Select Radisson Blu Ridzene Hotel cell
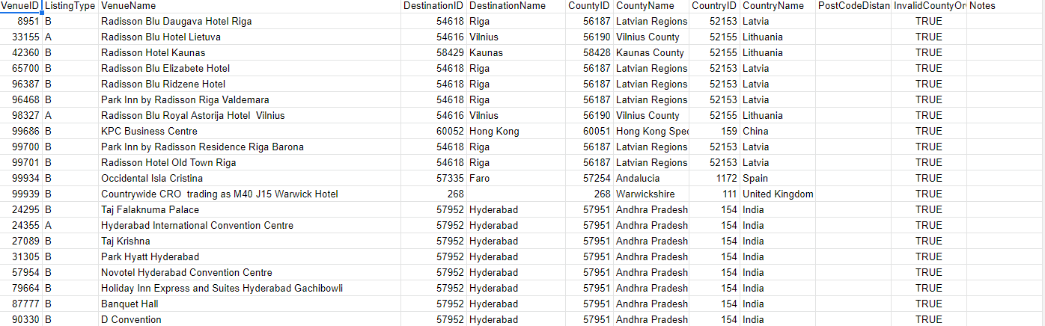Screen dimensions: 1045x326 pyautogui.click(x=250, y=84)
